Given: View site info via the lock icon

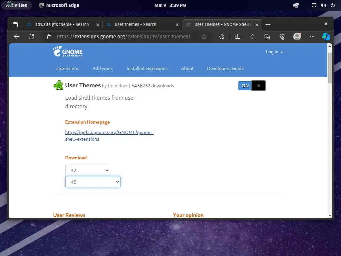Looking at the screenshot, I should (x=49, y=37).
